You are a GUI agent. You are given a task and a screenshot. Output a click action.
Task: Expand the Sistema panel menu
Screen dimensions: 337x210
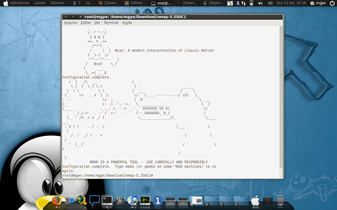click(57, 3)
